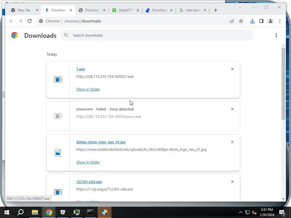
Task: Switch to the intel atom Google tab
Action: (193, 10)
